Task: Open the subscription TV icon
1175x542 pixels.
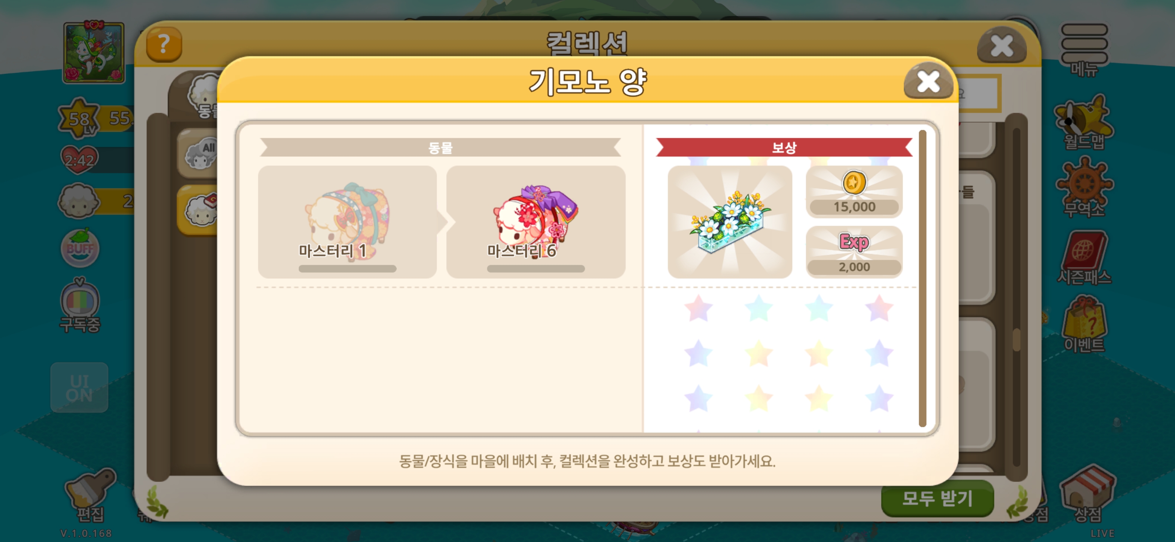Action: [x=80, y=305]
